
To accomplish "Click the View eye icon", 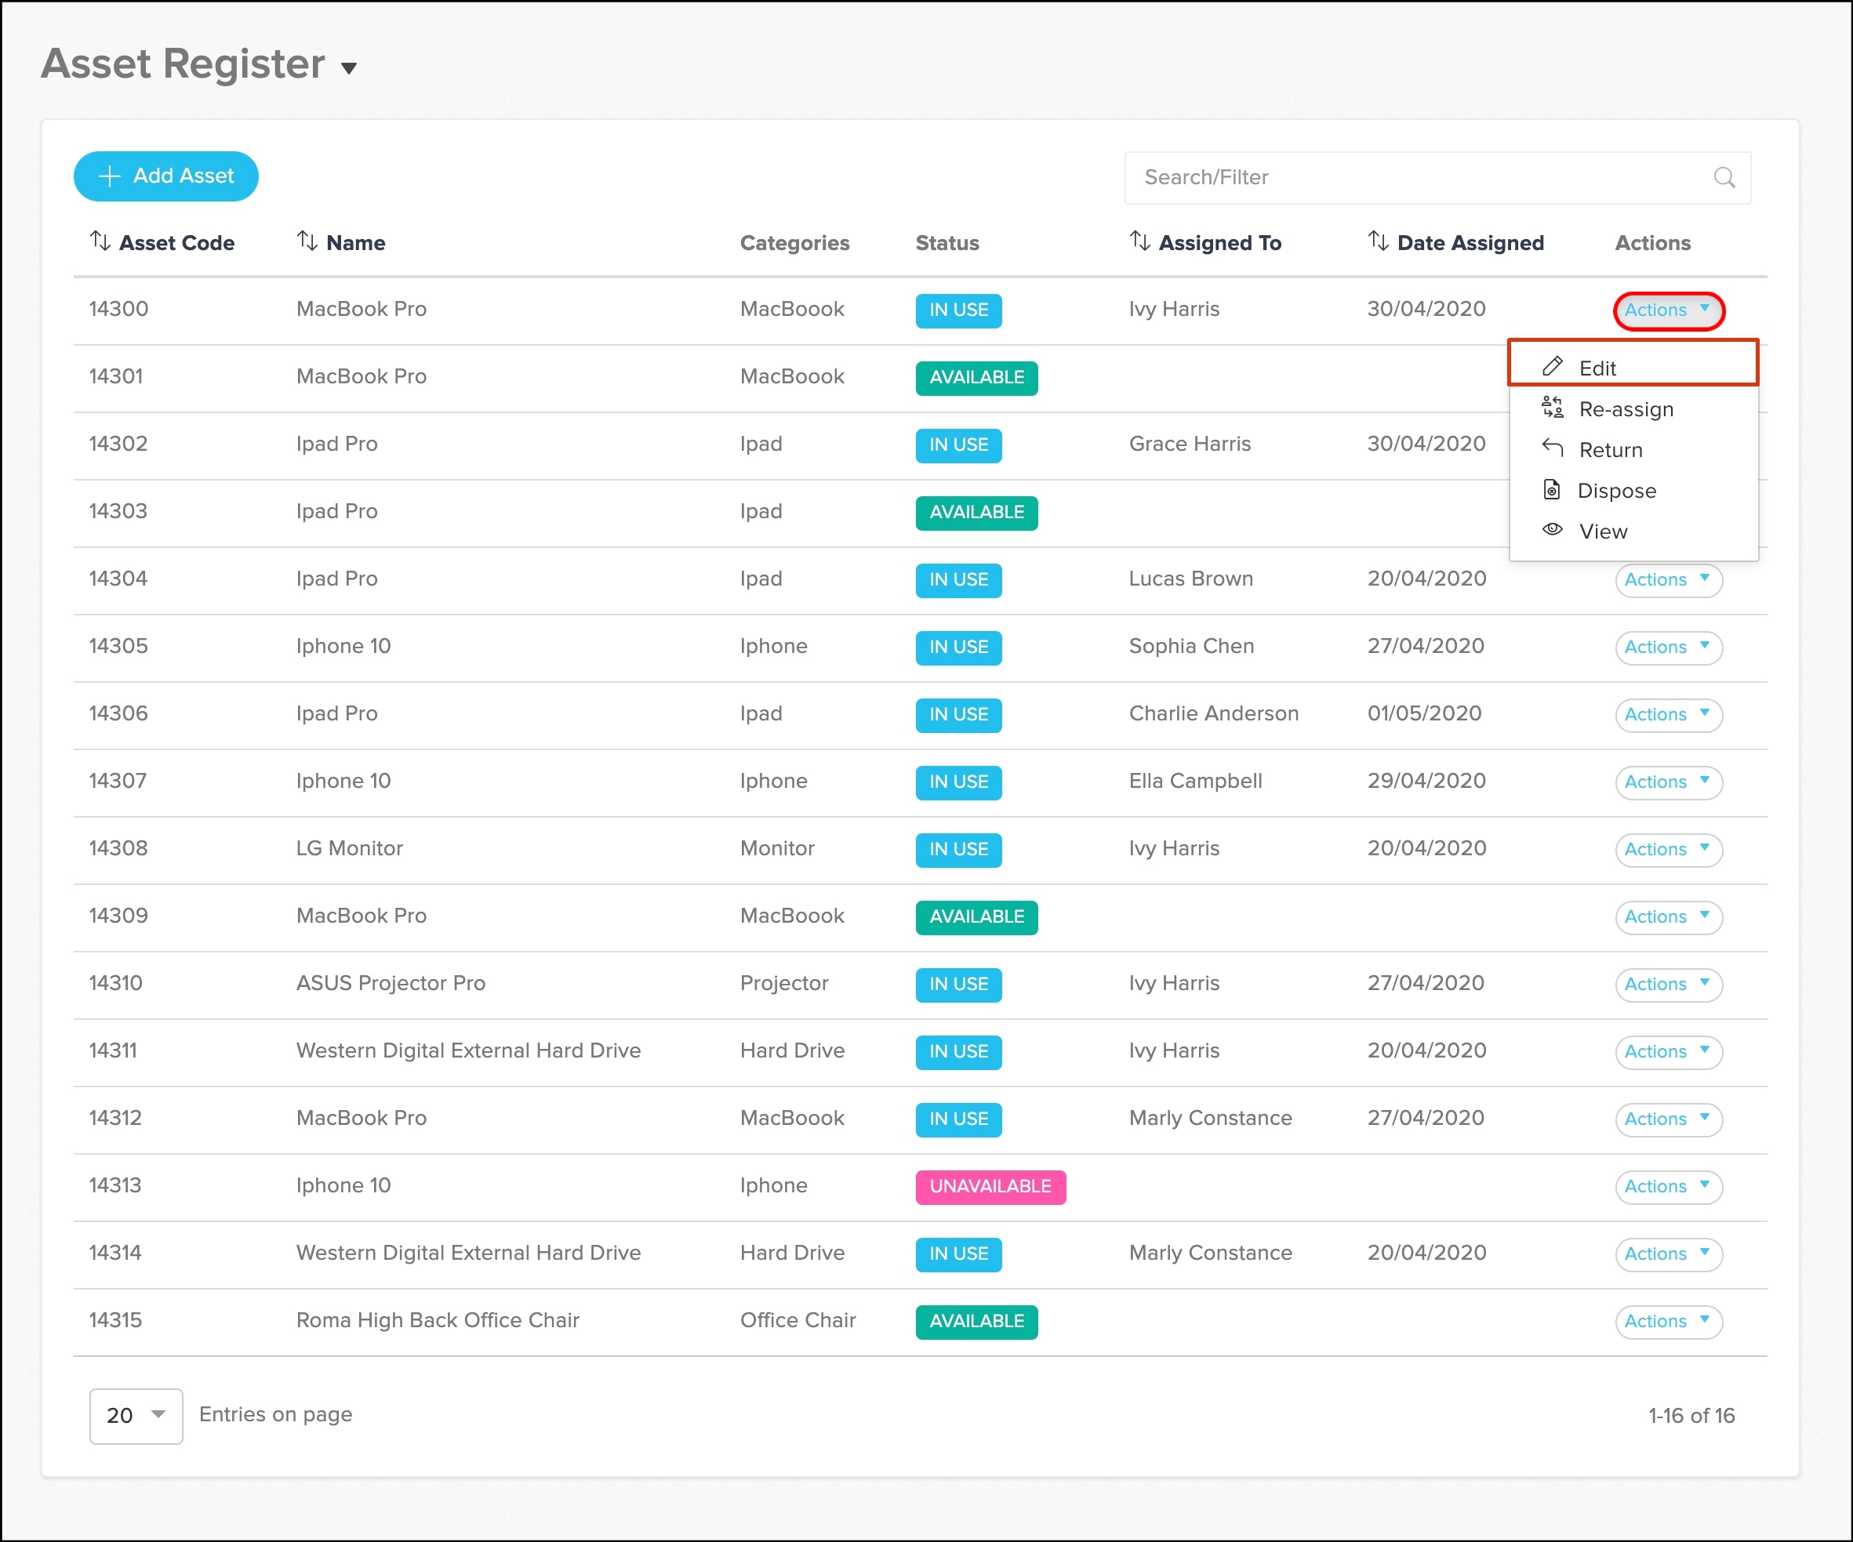I will point(1552,529).
